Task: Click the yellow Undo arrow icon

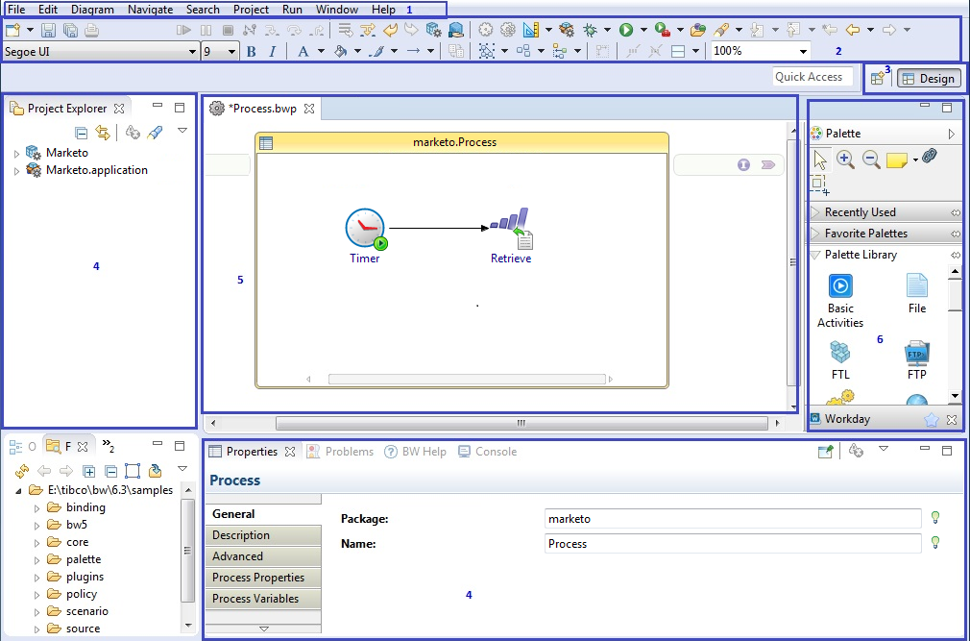Action: [390, 29]
